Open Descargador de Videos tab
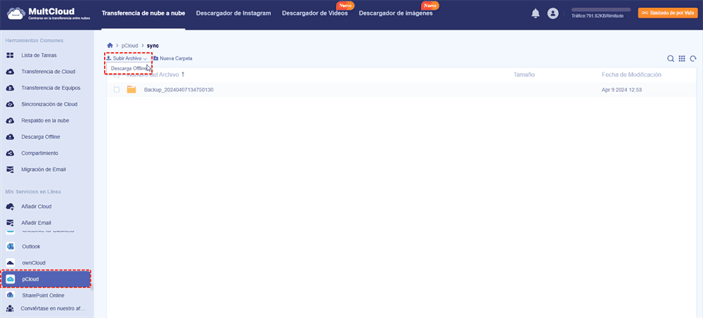 315,13
